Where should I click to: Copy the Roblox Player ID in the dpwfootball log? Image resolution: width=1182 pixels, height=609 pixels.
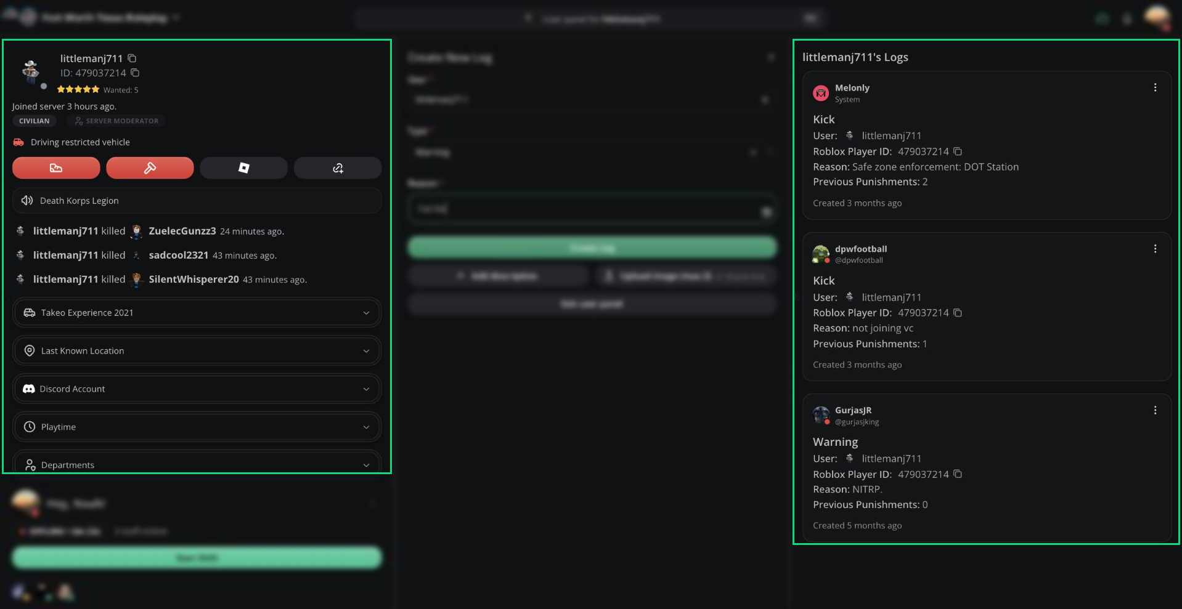958,313
